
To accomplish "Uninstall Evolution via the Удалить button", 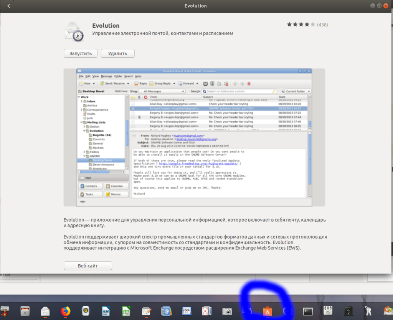I will tap(117, 53).
